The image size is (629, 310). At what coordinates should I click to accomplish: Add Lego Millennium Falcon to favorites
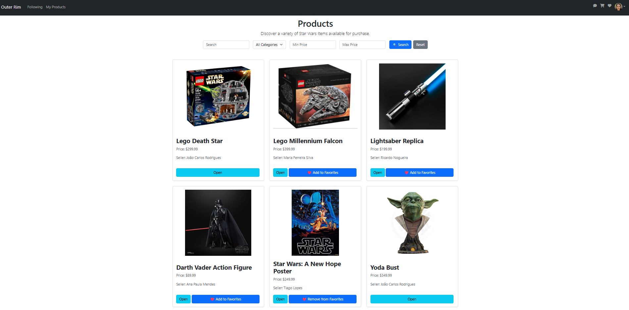click(x=322, y=173)
